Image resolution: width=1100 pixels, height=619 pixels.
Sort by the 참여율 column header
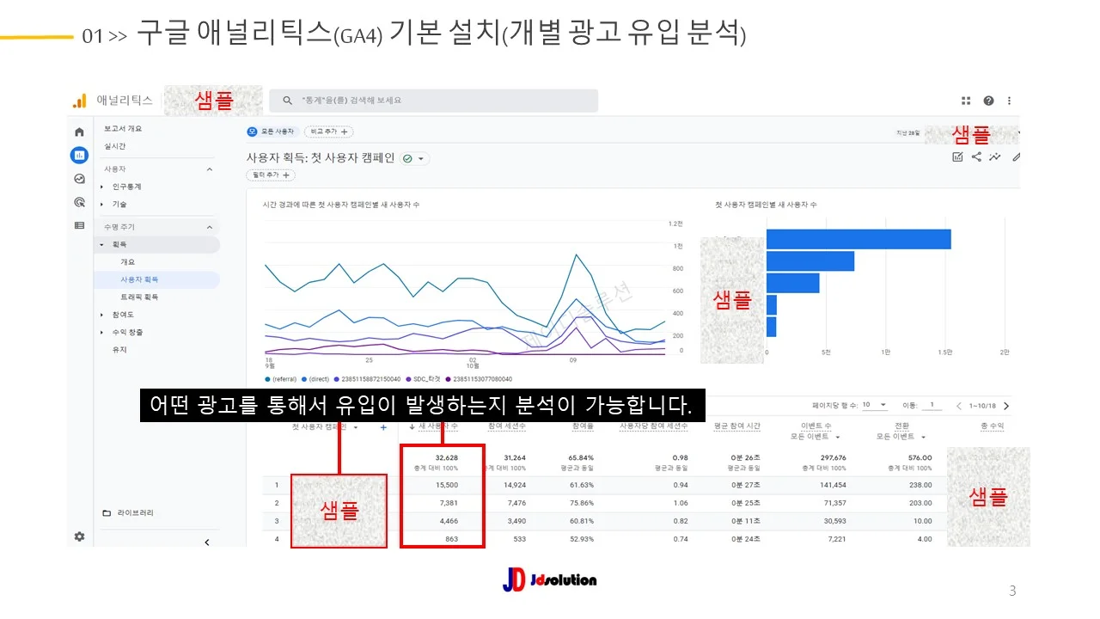pyautogui.click(x=583, y=426)
